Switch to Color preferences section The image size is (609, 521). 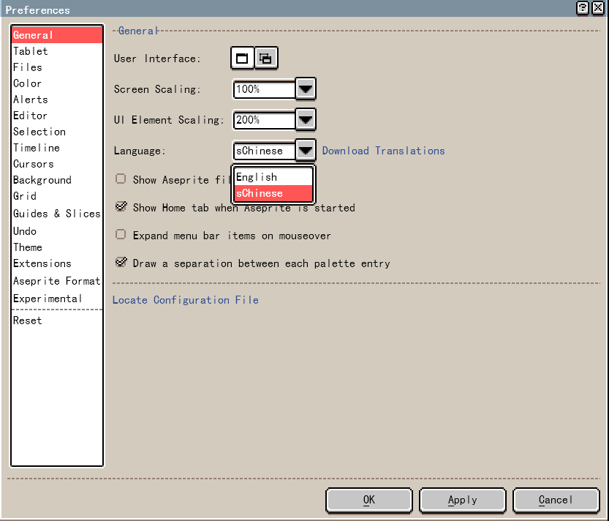tap(57, 83)
